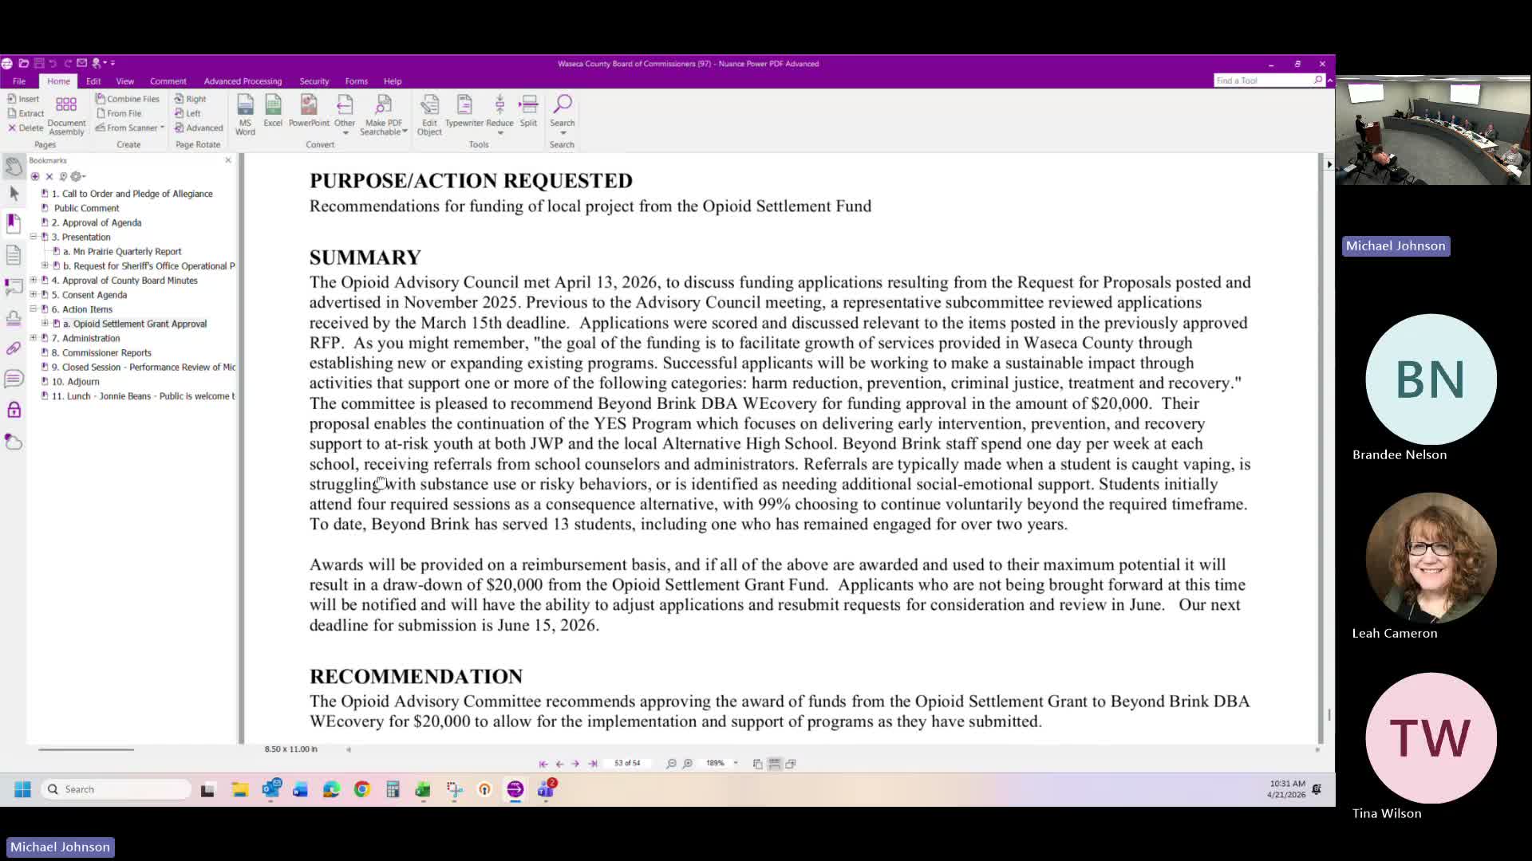Open the Windows Start menu
The height and width of the screenshot is (861, 1532).
coord(22,789)
